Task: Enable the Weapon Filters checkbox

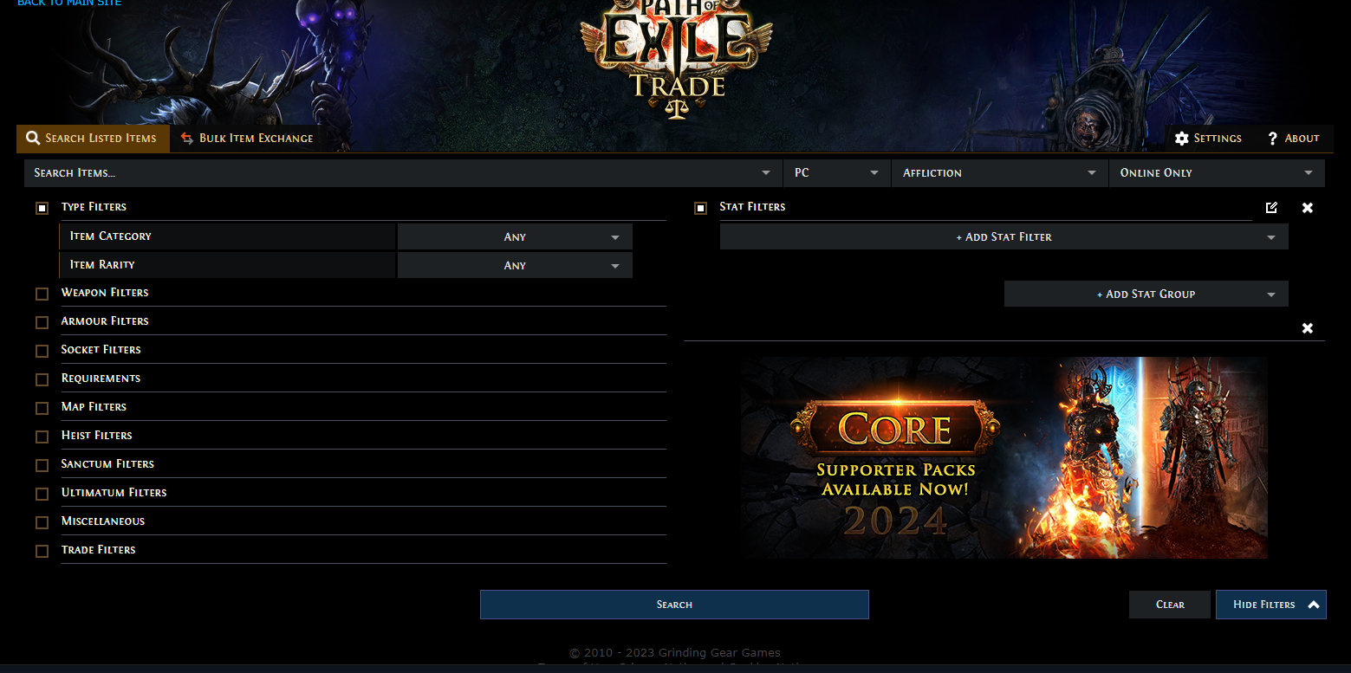Action: pos(42,294)
